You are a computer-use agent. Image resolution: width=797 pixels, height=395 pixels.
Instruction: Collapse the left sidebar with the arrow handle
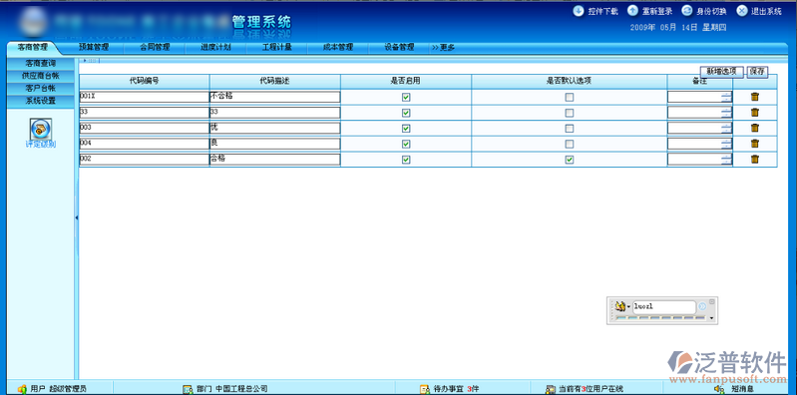(77, 217)
